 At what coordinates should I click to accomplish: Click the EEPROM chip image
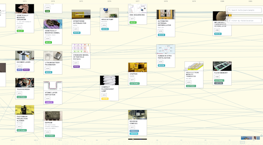pyautogui.click(x=53, y=116)
